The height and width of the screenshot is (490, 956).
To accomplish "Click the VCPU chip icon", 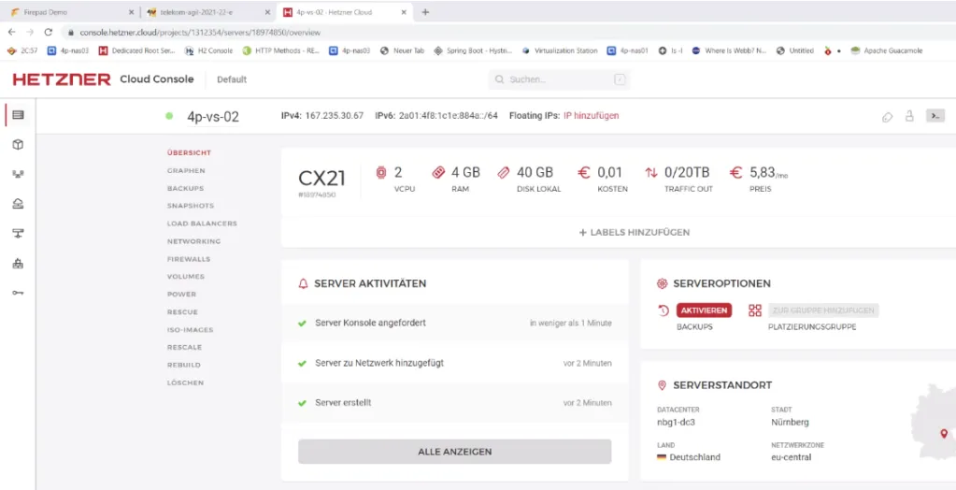I will click(x=381, y=173).
